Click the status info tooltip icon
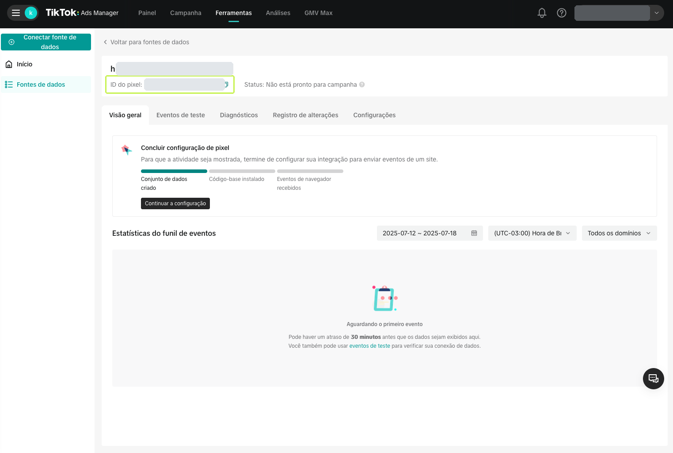This screenshot has width=673, height=453. 362,84
